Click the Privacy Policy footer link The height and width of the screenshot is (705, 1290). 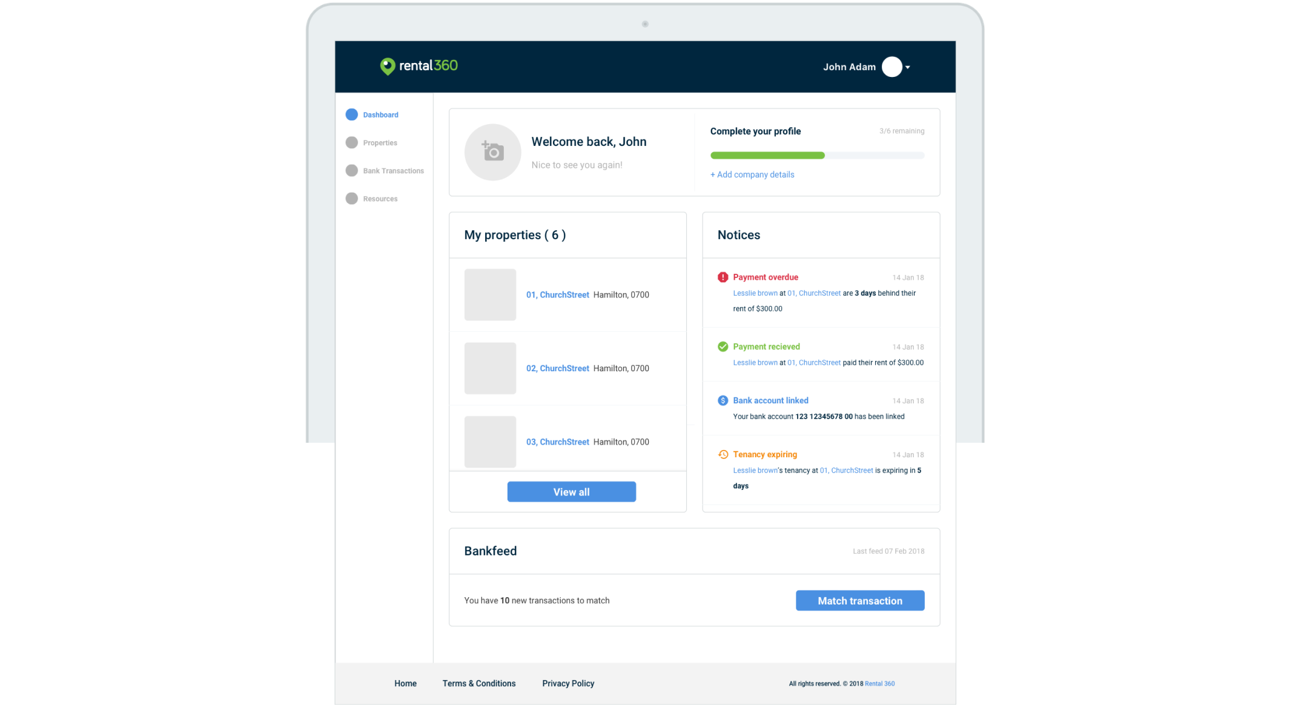click(567, 683)
